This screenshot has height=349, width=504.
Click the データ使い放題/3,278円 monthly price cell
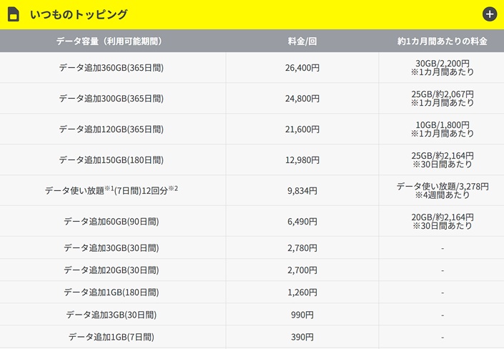[x=443, y=191]
